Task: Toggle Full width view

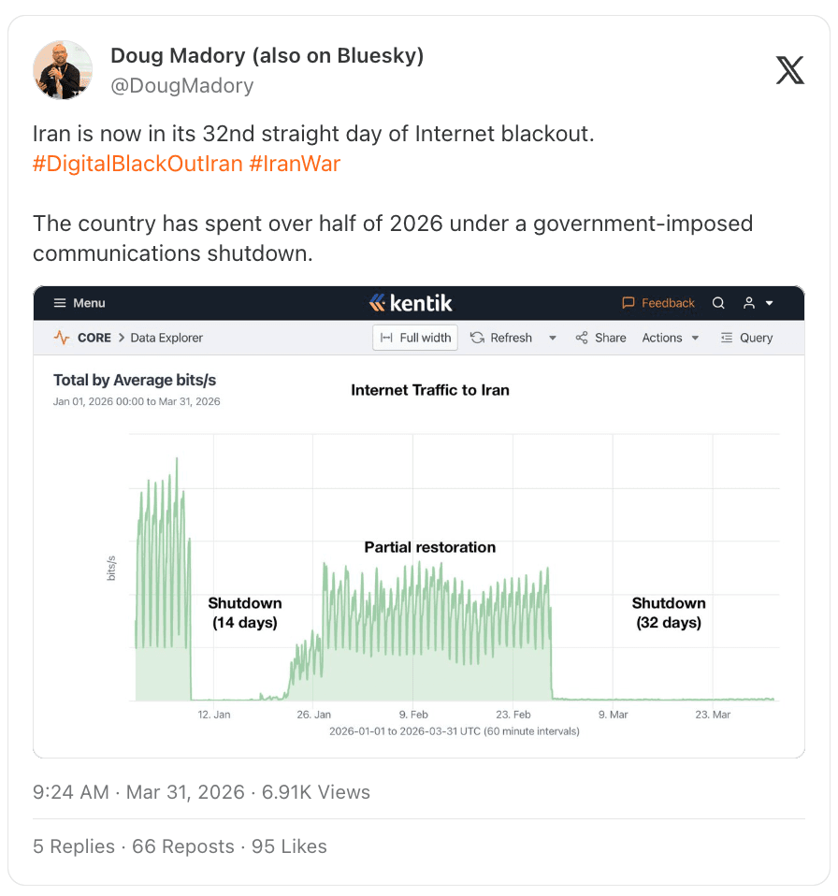Action: pos(415,338)
